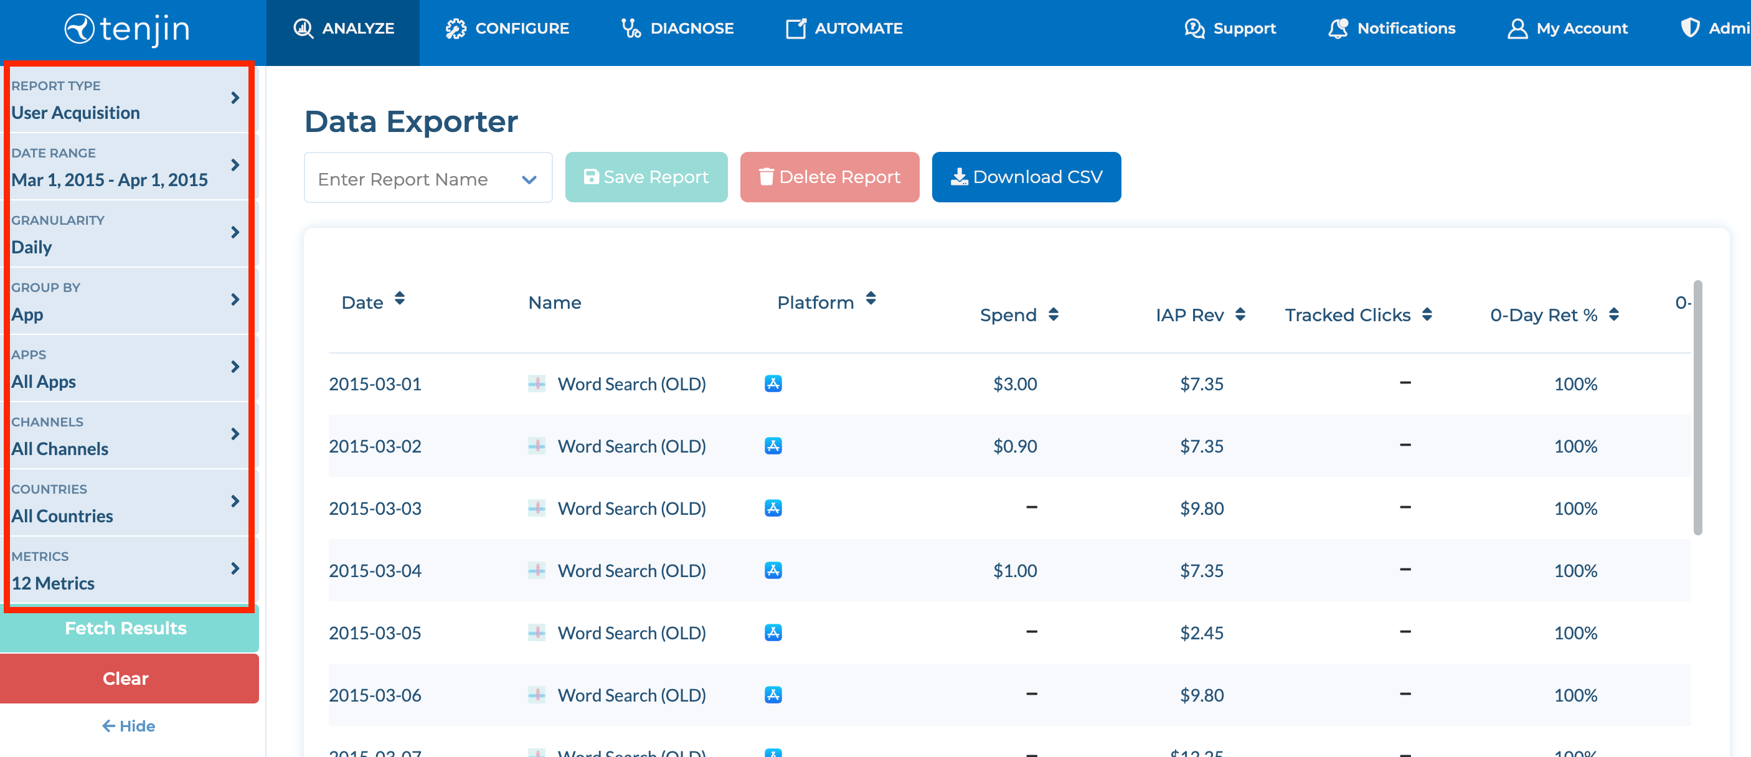
Task: Click the Data Exporter page heading
Action: click(x=411, y=121)
